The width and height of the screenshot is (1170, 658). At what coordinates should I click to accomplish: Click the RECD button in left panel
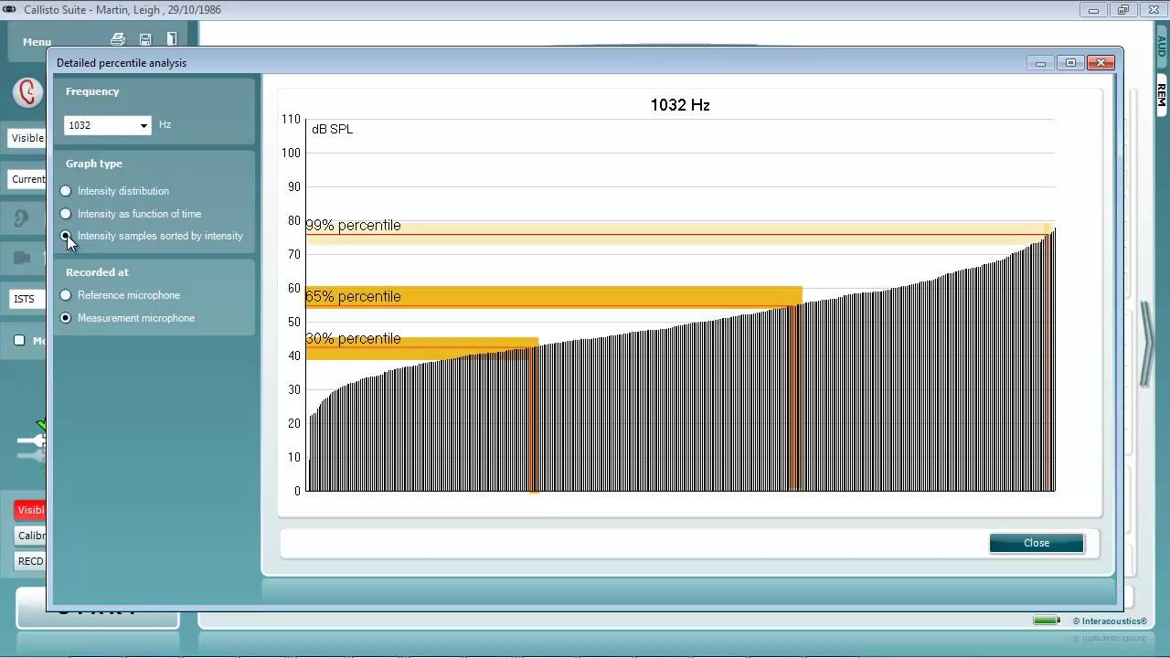click(x=30, y=561)
